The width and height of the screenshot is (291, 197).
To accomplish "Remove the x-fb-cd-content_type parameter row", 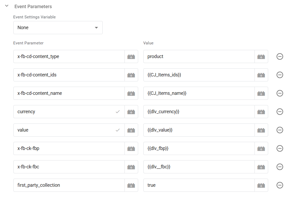I will [x=280, y=56].
